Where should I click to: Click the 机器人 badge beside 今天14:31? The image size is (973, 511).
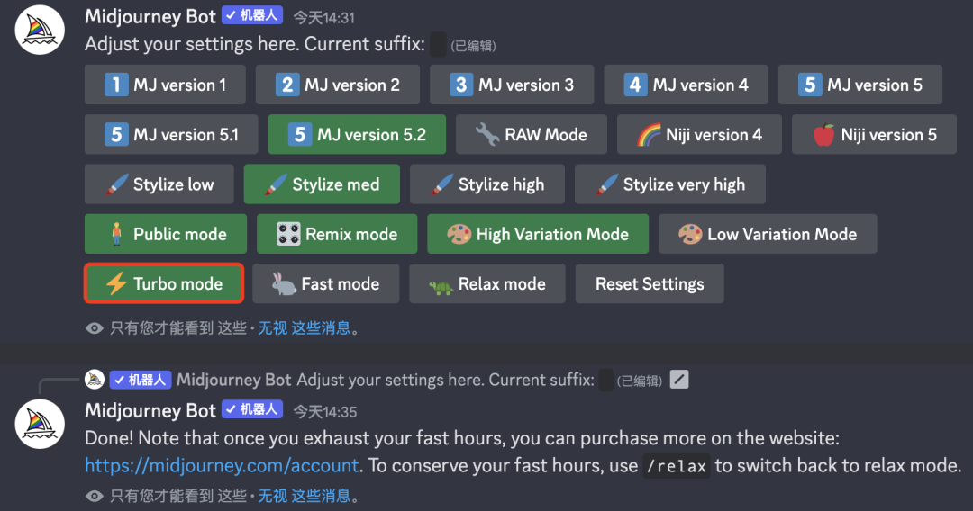click(x=252, y=15)
